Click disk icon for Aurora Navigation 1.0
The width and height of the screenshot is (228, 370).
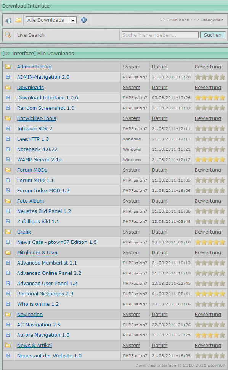pos(8,335)
